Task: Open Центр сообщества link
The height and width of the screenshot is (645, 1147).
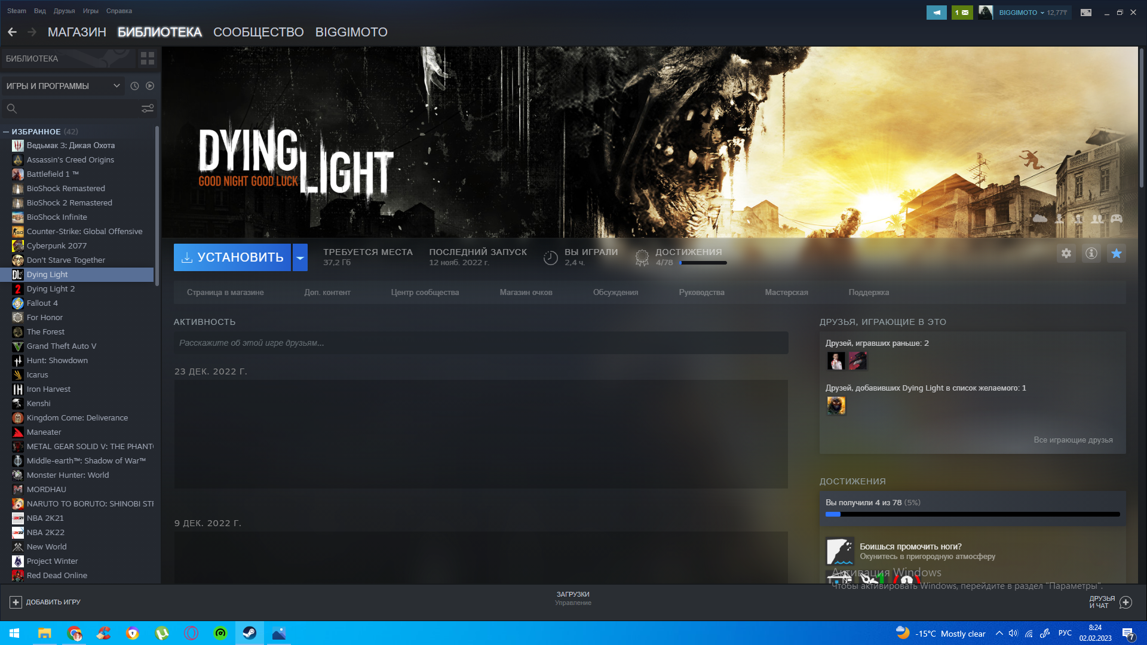Action: click(425, 293)
